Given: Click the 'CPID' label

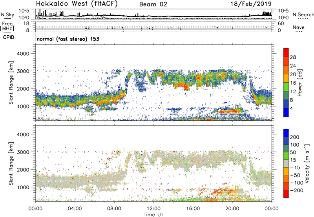Looking at the screenshot, I should (x=9, y=37).
